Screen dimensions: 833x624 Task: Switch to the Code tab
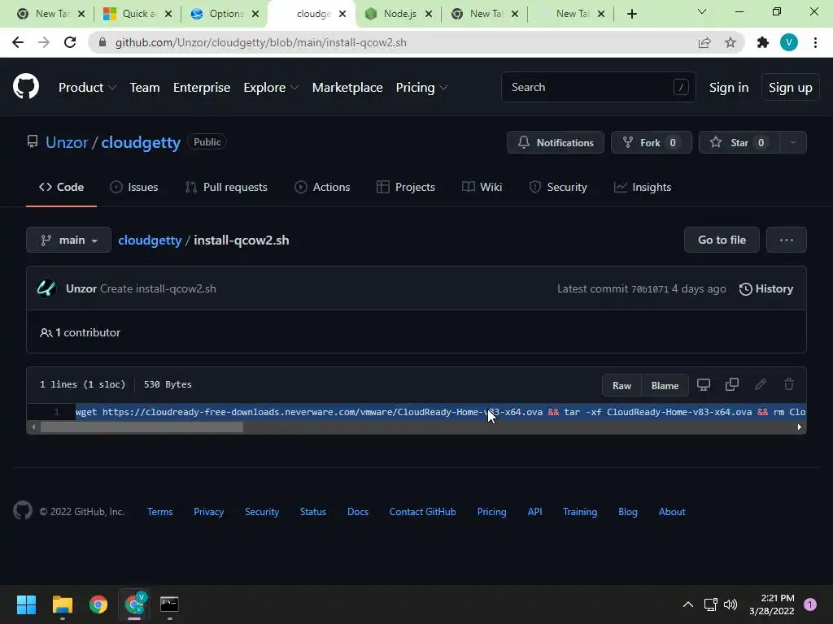[61, 188]
